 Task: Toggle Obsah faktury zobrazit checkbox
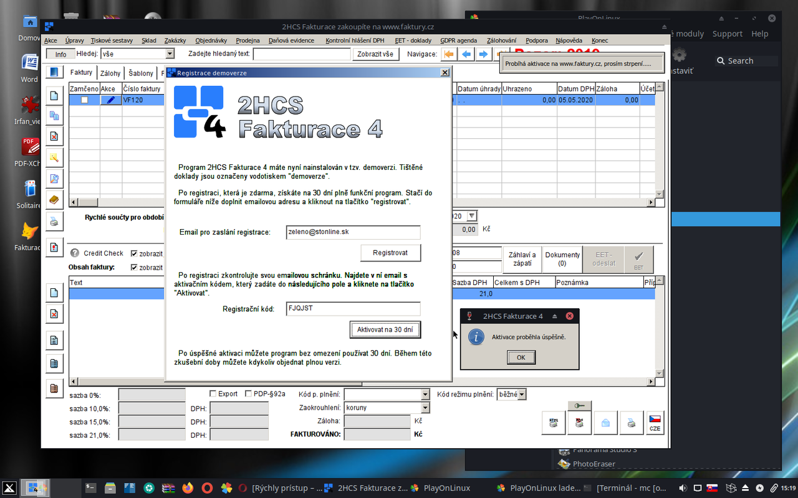point(134,268)
